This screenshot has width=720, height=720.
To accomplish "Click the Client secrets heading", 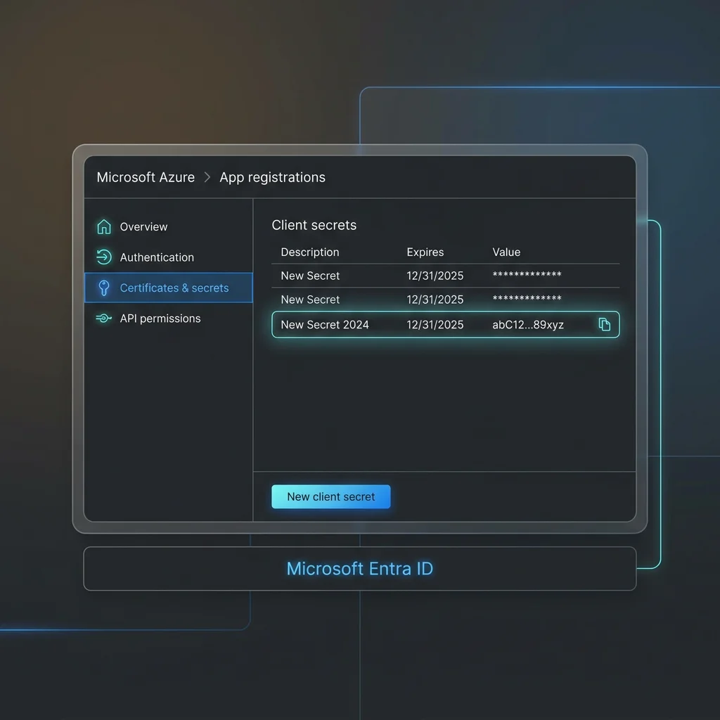I will 314,225.
